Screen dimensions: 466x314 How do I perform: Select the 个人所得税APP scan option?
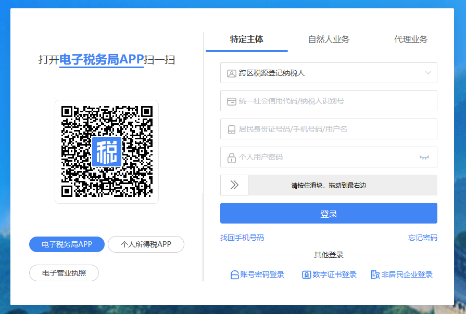[x=146, y=244]
